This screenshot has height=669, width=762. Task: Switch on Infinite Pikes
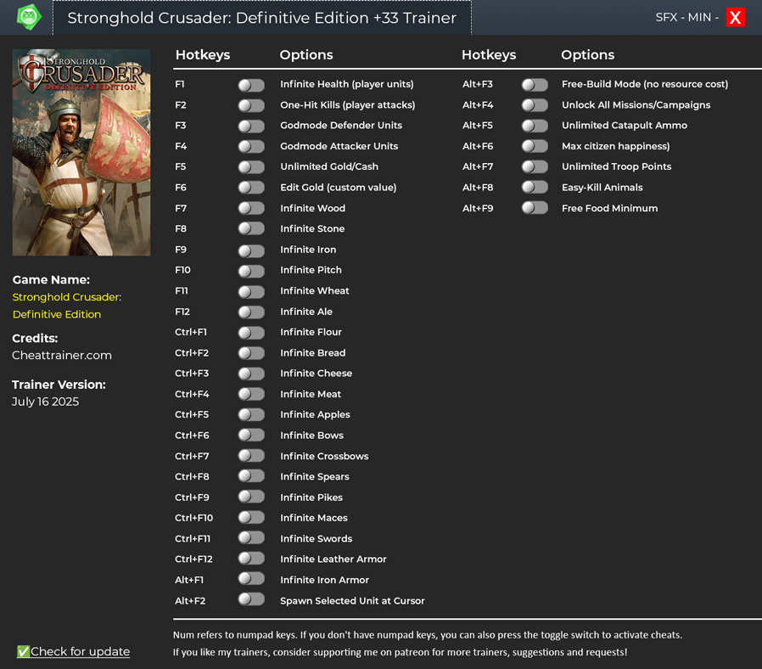tap(251, 497)
